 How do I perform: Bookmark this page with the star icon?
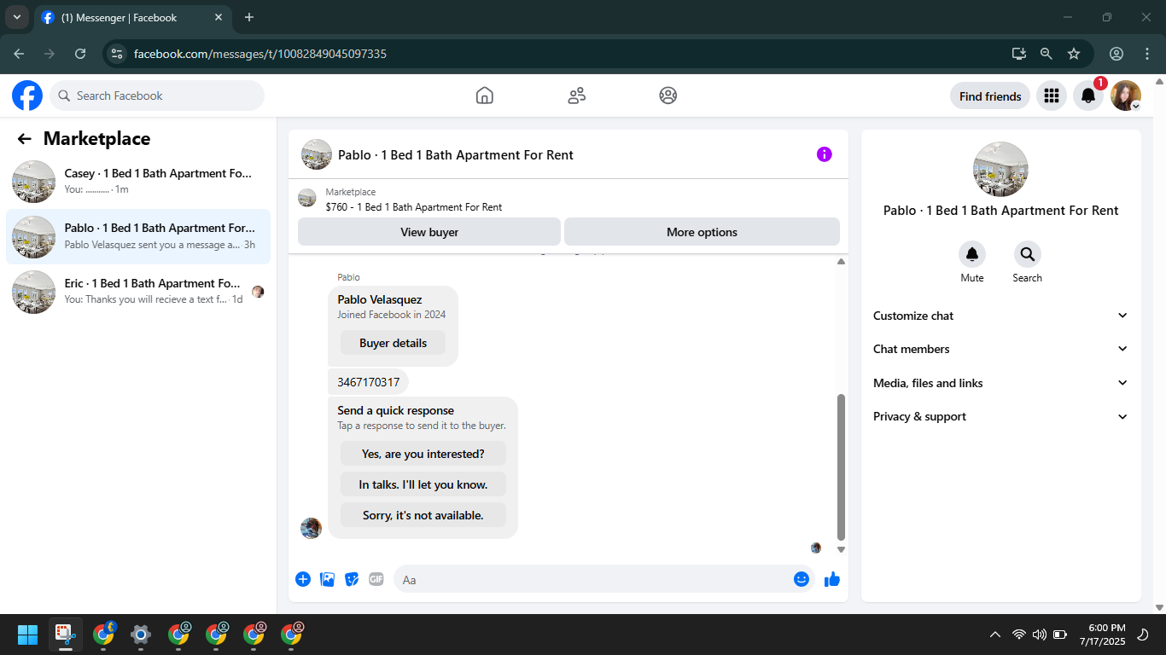point(1074,54)
